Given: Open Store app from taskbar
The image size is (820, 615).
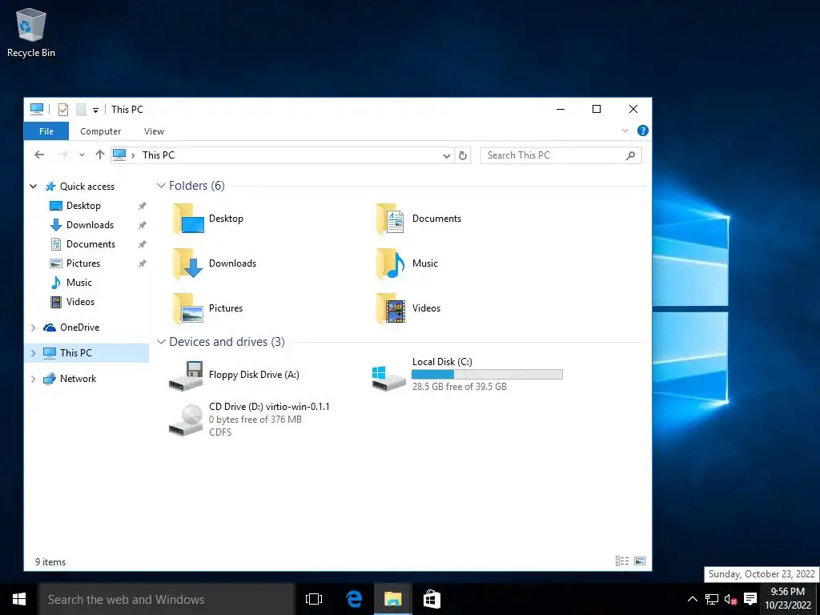Looking at the screenshot, I should click(432, 599).
